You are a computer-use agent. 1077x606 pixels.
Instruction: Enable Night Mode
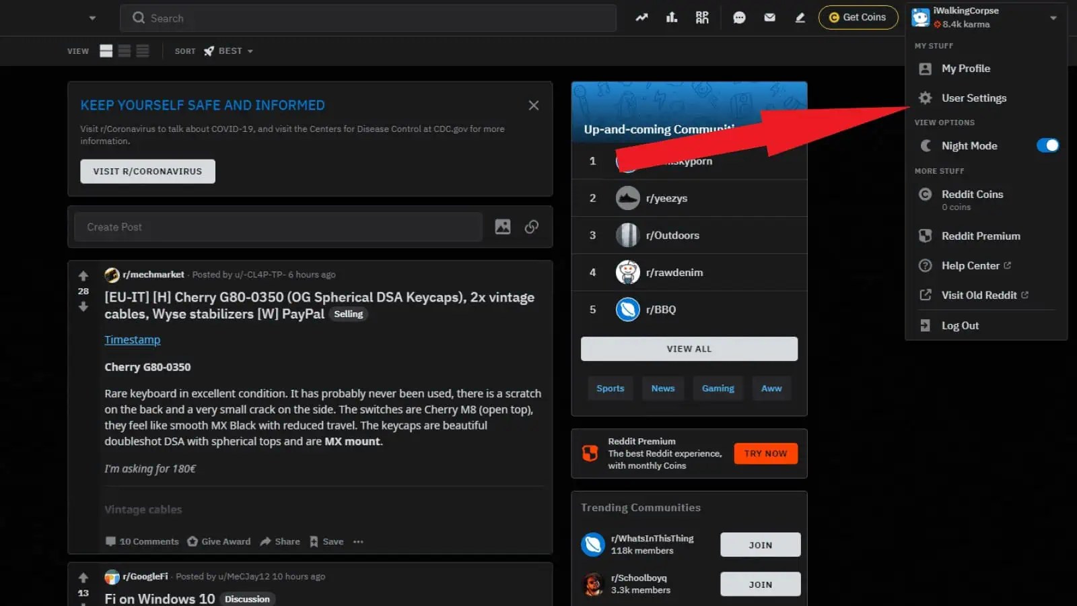point(1047,145)
